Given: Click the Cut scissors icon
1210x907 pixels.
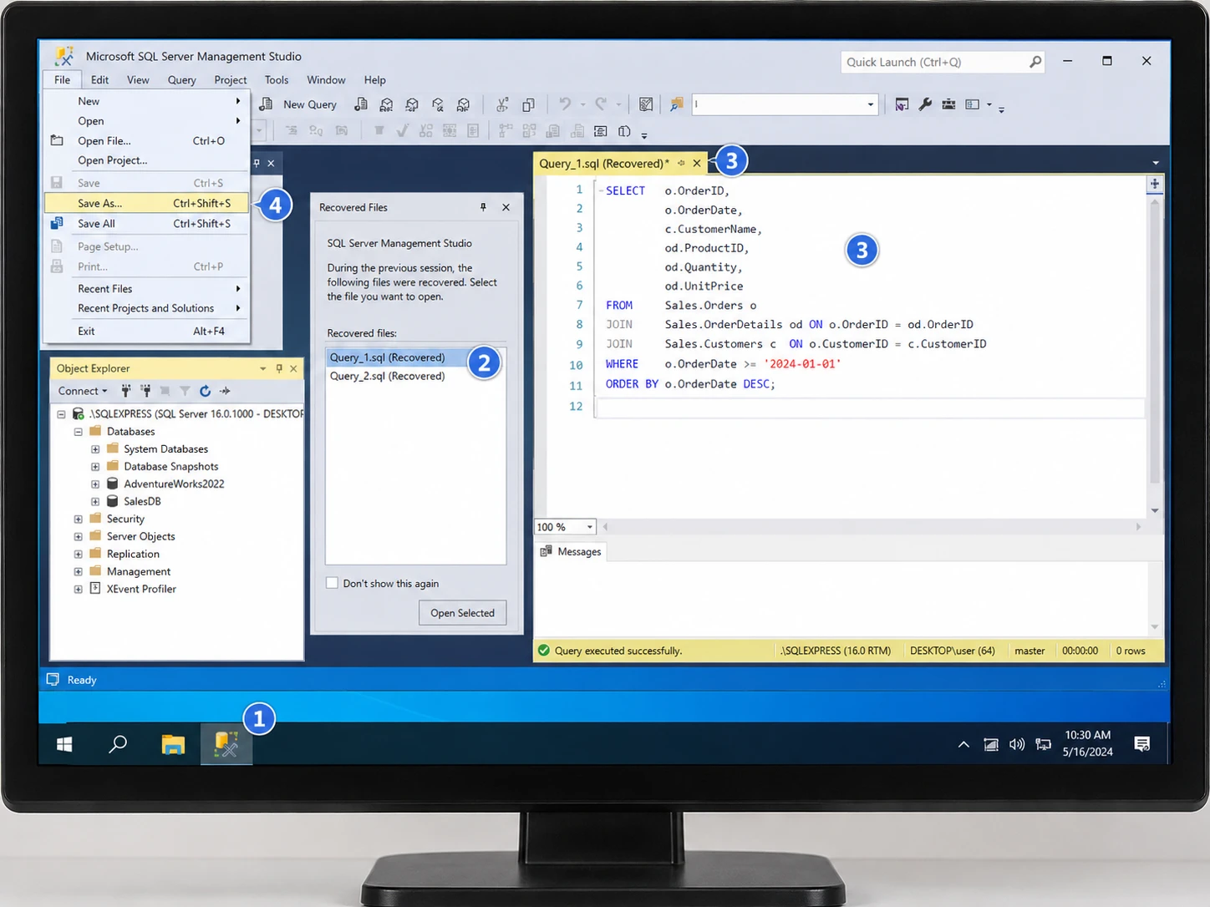Looking at the screenshot, I should pyautogui.click(x=502, y=104).
